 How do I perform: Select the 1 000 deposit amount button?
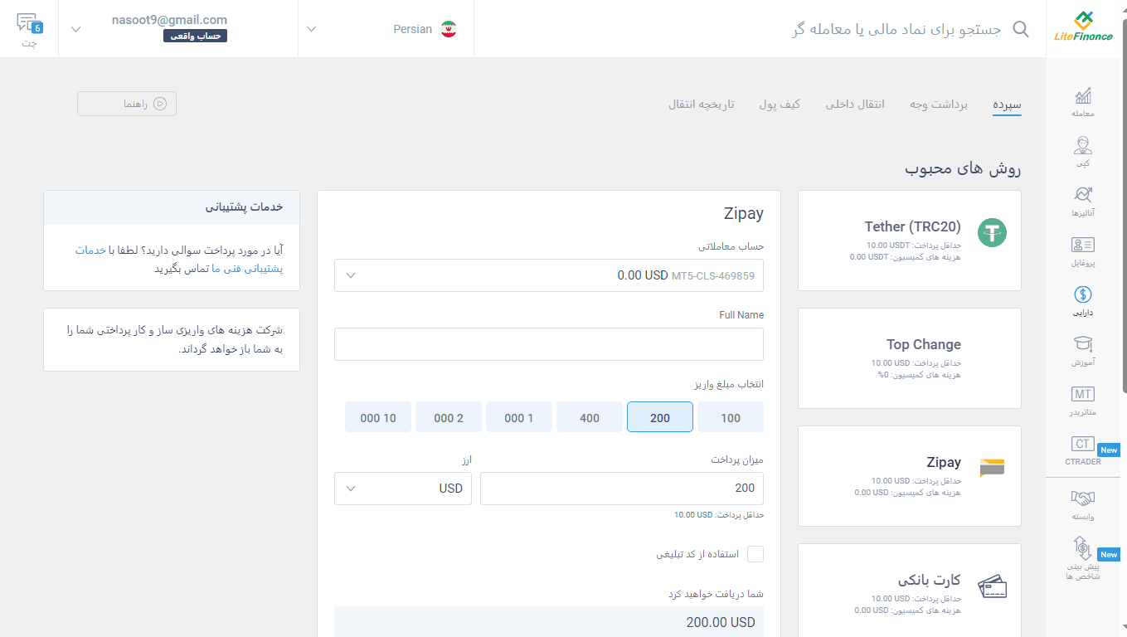(519, 417)
